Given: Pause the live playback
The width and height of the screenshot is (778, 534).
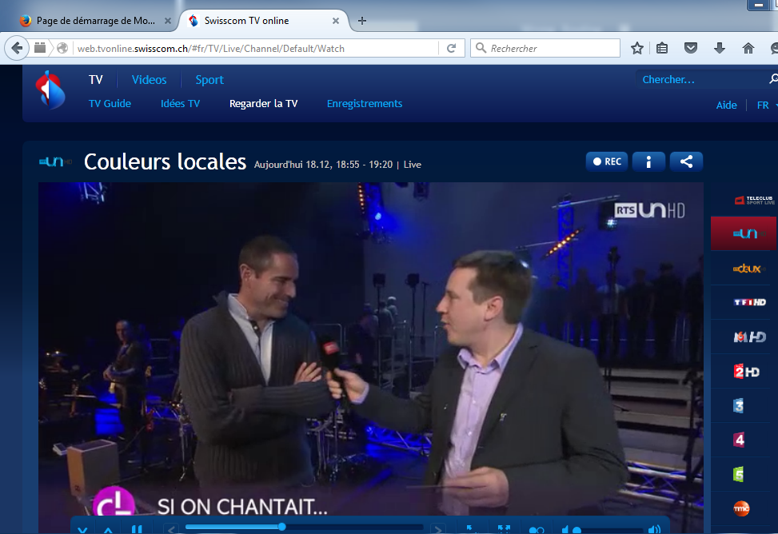Looking at the screenshot, I should click(137, 528).
